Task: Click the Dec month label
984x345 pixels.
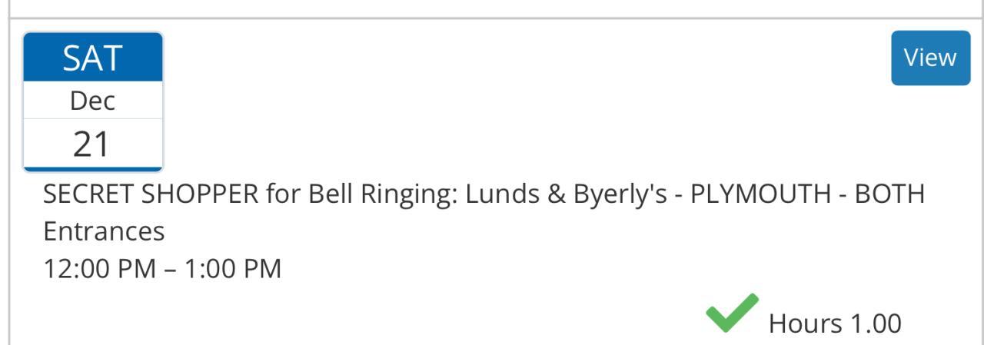Action: tap(93, 101)
